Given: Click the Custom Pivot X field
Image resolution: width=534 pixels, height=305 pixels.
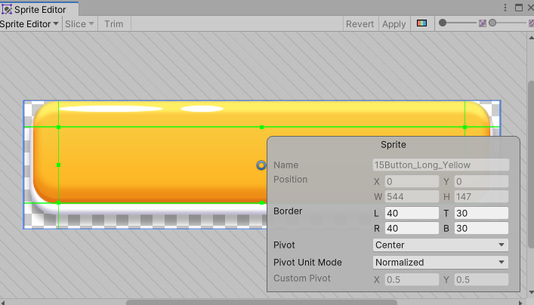Looking at the screenshot, I should 412,279.
